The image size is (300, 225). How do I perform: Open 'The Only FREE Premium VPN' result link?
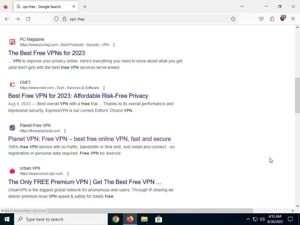pyautogui.click(x=85, y=182)
